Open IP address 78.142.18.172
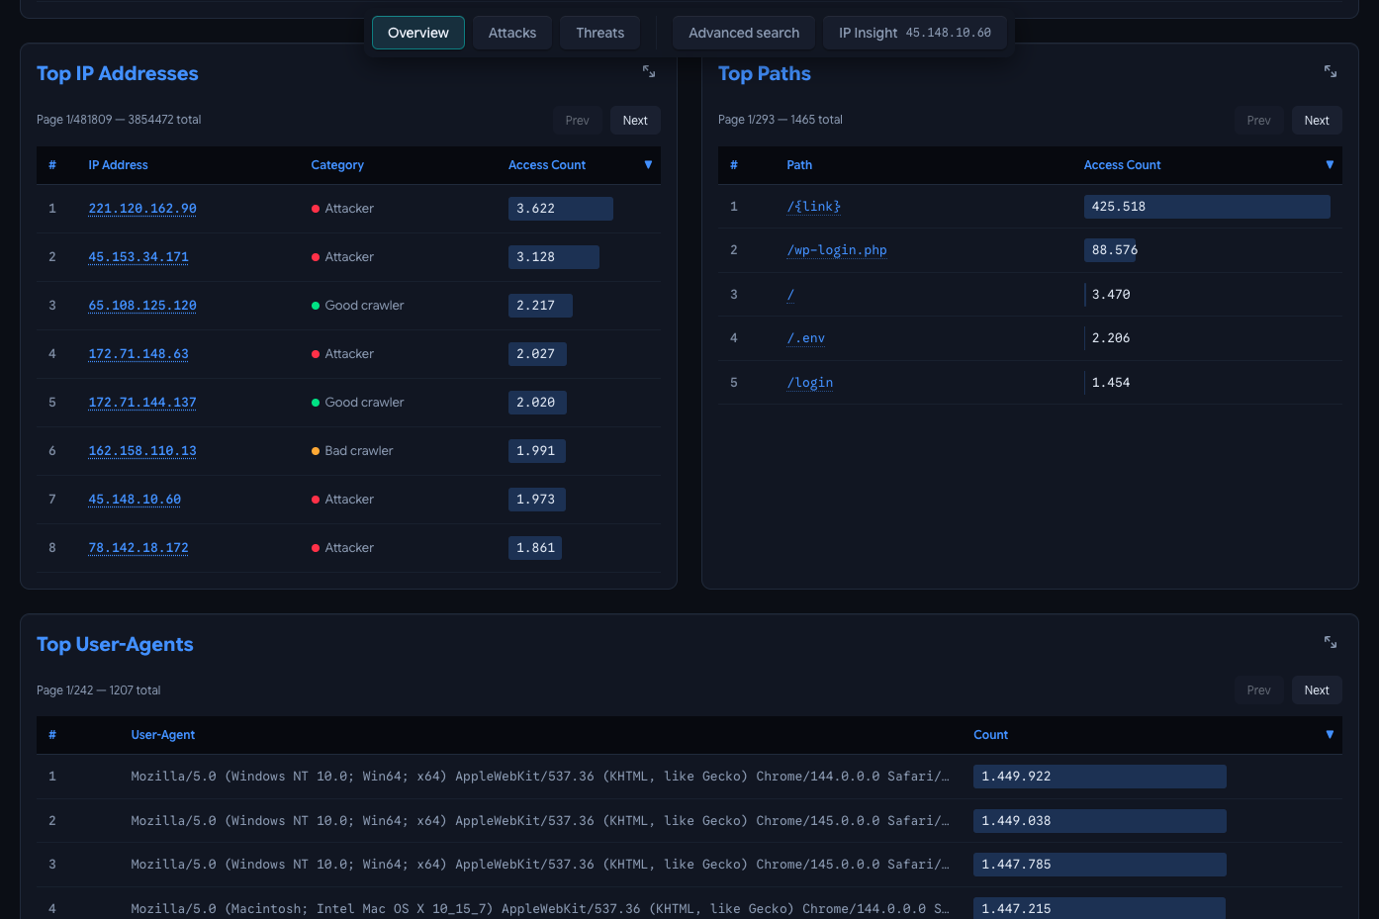1379x919 pixels. click(x=138, y=548)
